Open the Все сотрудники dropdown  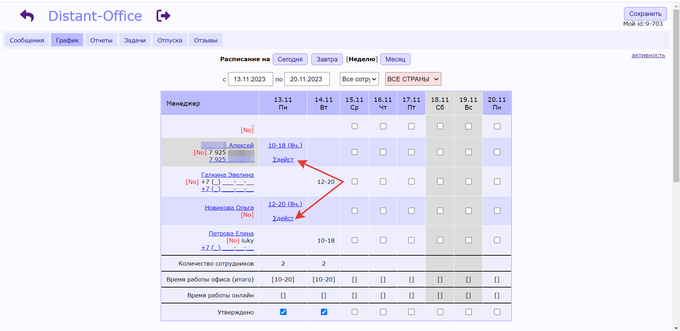(x=359, y=79)
